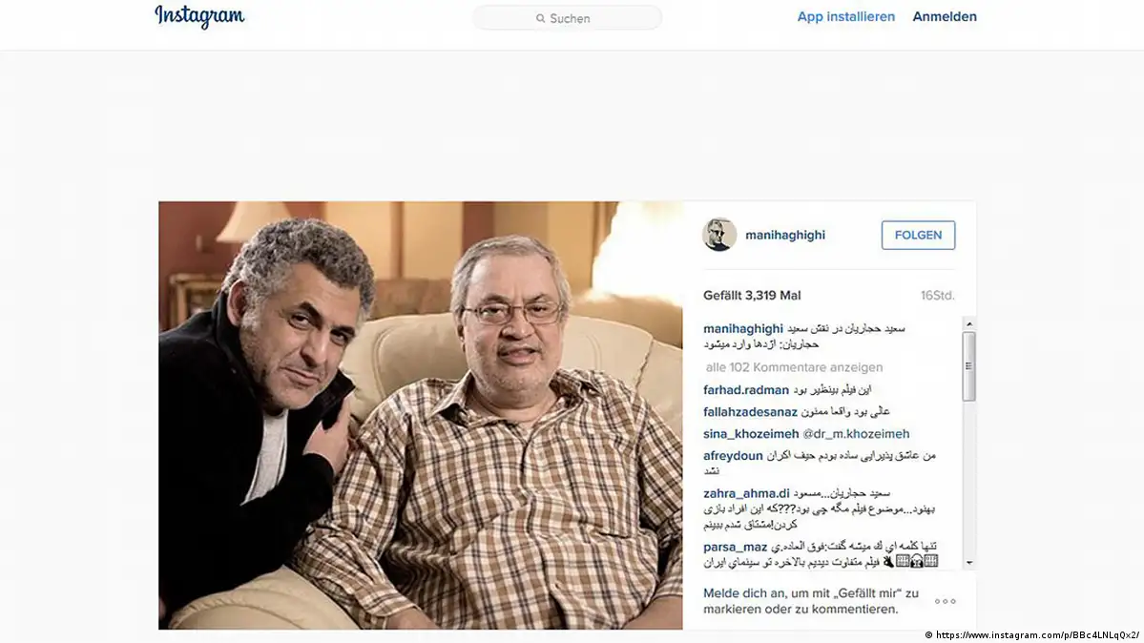
Task: Click the post photo of two men
Action: [420, 415]
